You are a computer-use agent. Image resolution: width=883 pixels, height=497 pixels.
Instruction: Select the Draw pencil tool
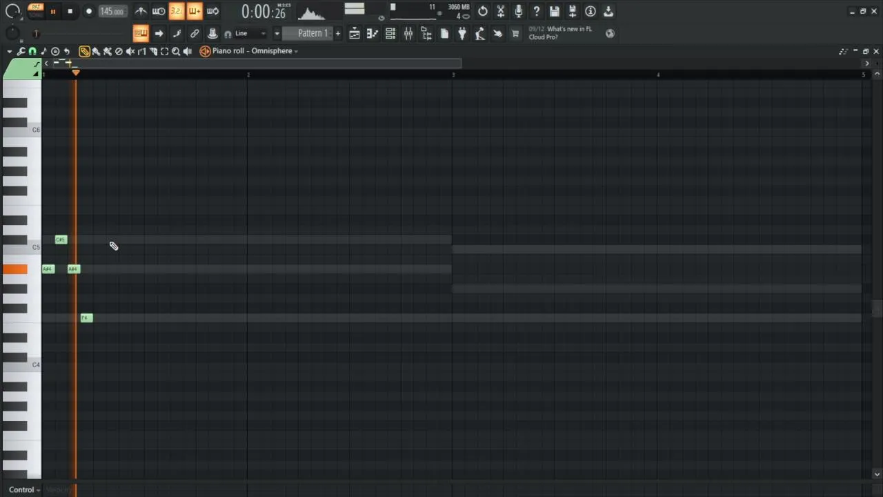(84, 51)
